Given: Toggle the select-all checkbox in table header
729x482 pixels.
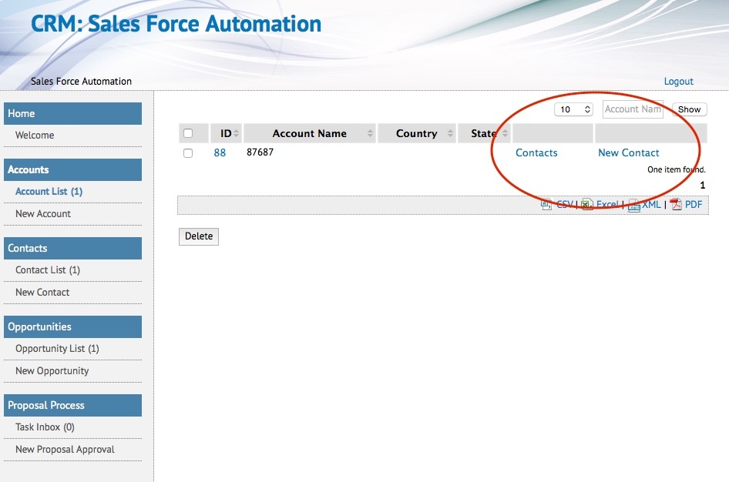Looking at the screenshot, I should 188,134.
